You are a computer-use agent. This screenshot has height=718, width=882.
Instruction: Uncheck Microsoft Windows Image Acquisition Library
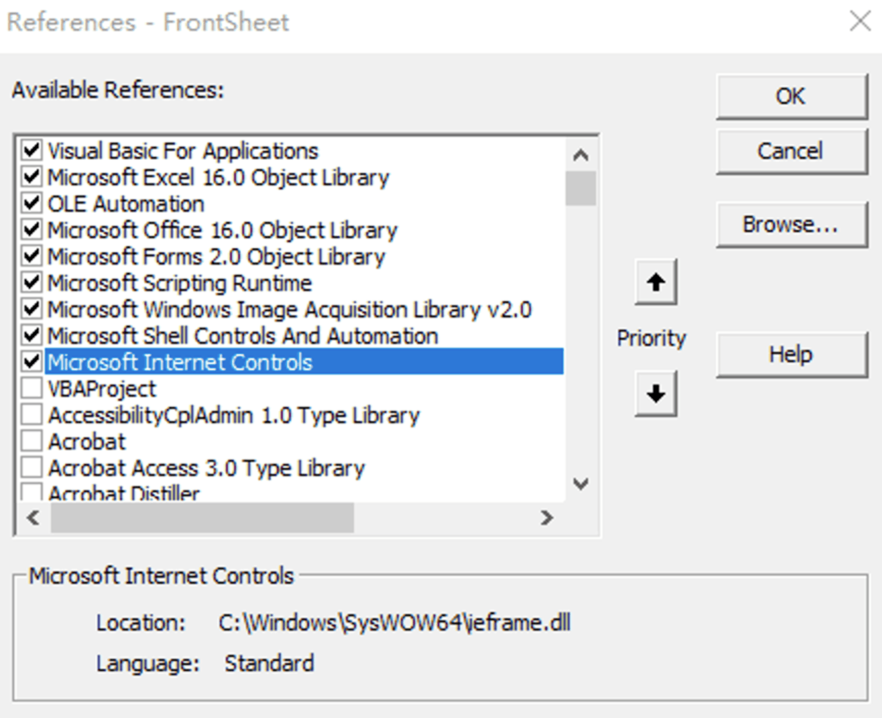[32, 309]
